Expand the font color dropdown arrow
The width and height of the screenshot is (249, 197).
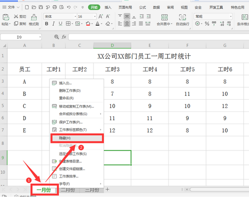click(x=101, y=24)
